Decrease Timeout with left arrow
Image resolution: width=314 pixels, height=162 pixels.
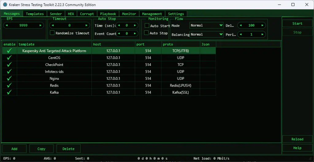pos(53,25)
